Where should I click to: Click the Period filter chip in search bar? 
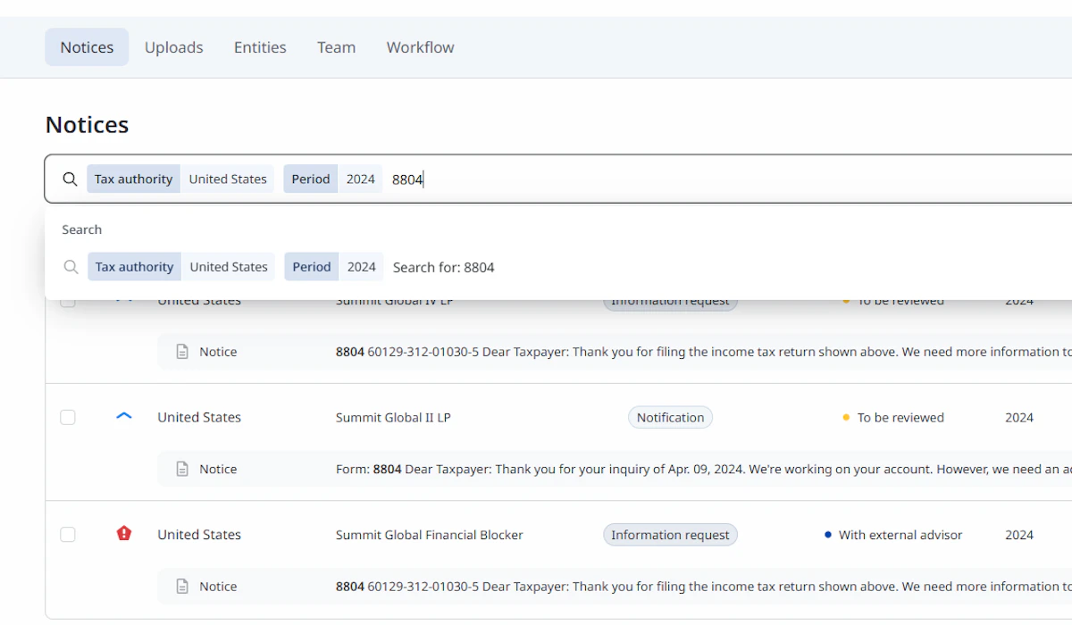pyautogui.click(x=311, y=179)
